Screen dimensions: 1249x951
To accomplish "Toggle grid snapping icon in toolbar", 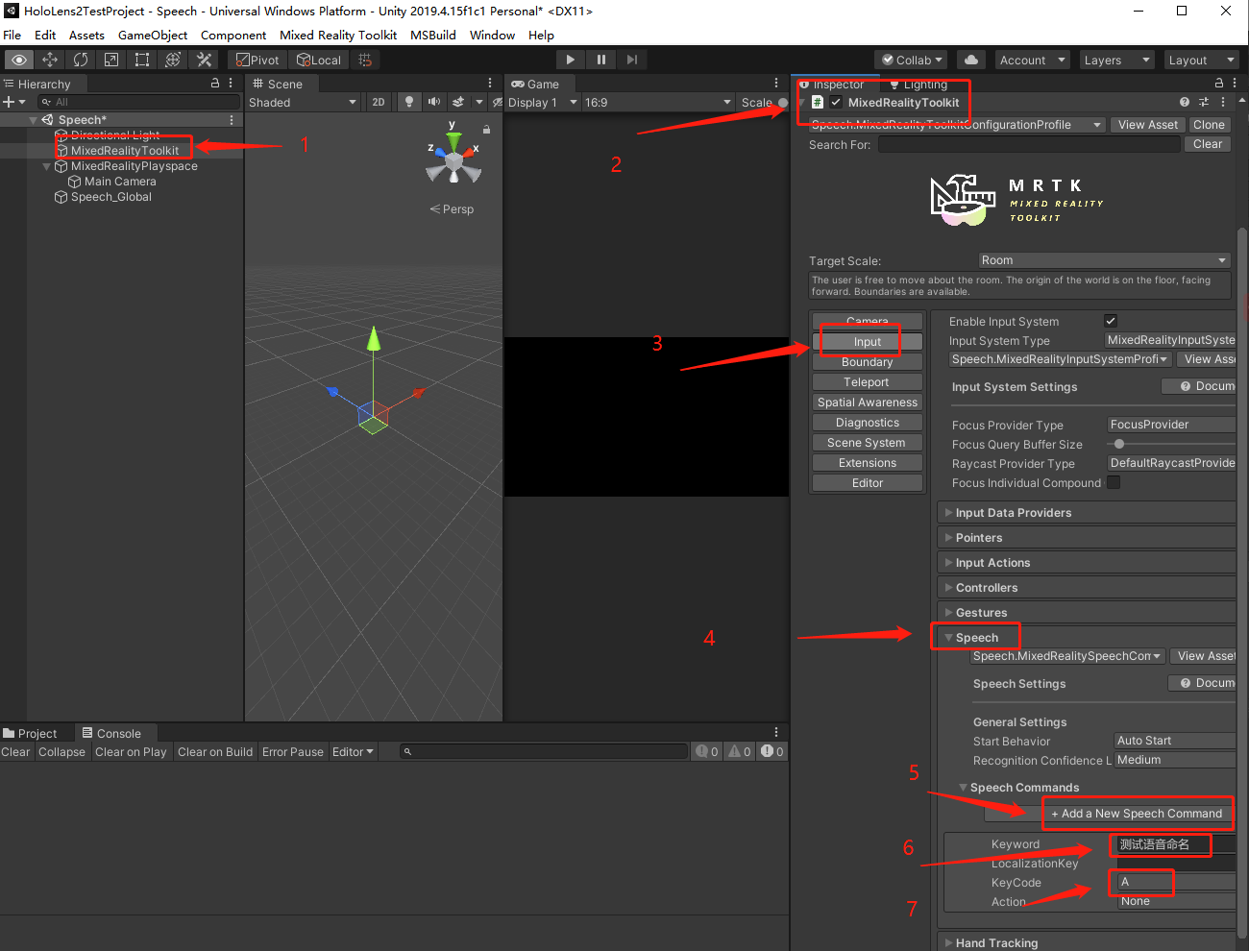I will (365, 60).
